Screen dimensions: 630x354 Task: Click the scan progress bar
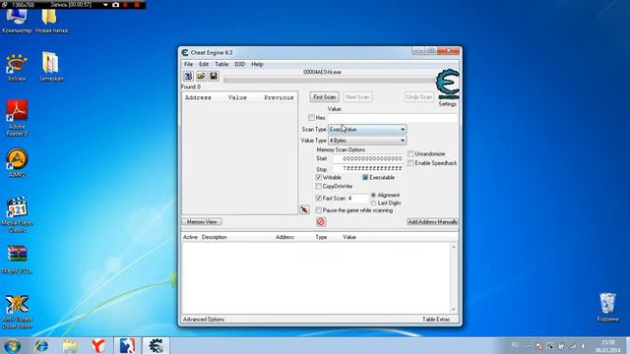point(330,81)
